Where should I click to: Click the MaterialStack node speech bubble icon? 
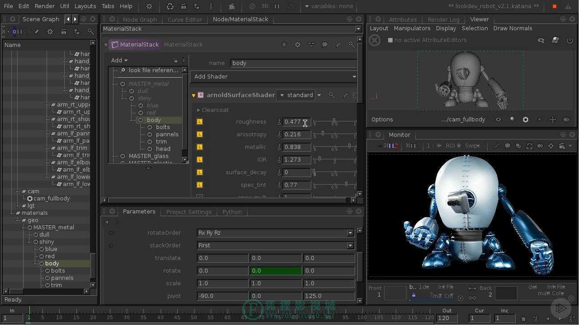[x=324, y=45]
